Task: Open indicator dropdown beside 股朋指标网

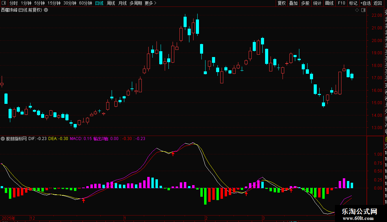Action: (3, 139)
